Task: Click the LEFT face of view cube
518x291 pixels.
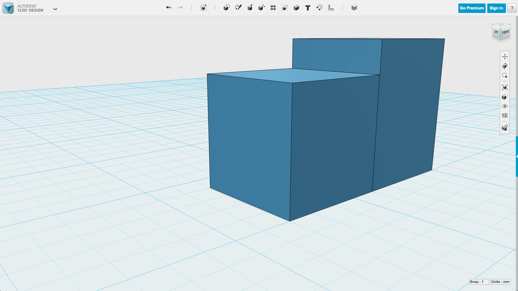Action: click(496, 32)
